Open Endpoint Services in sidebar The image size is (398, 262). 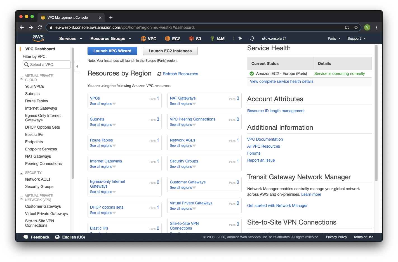41,149
